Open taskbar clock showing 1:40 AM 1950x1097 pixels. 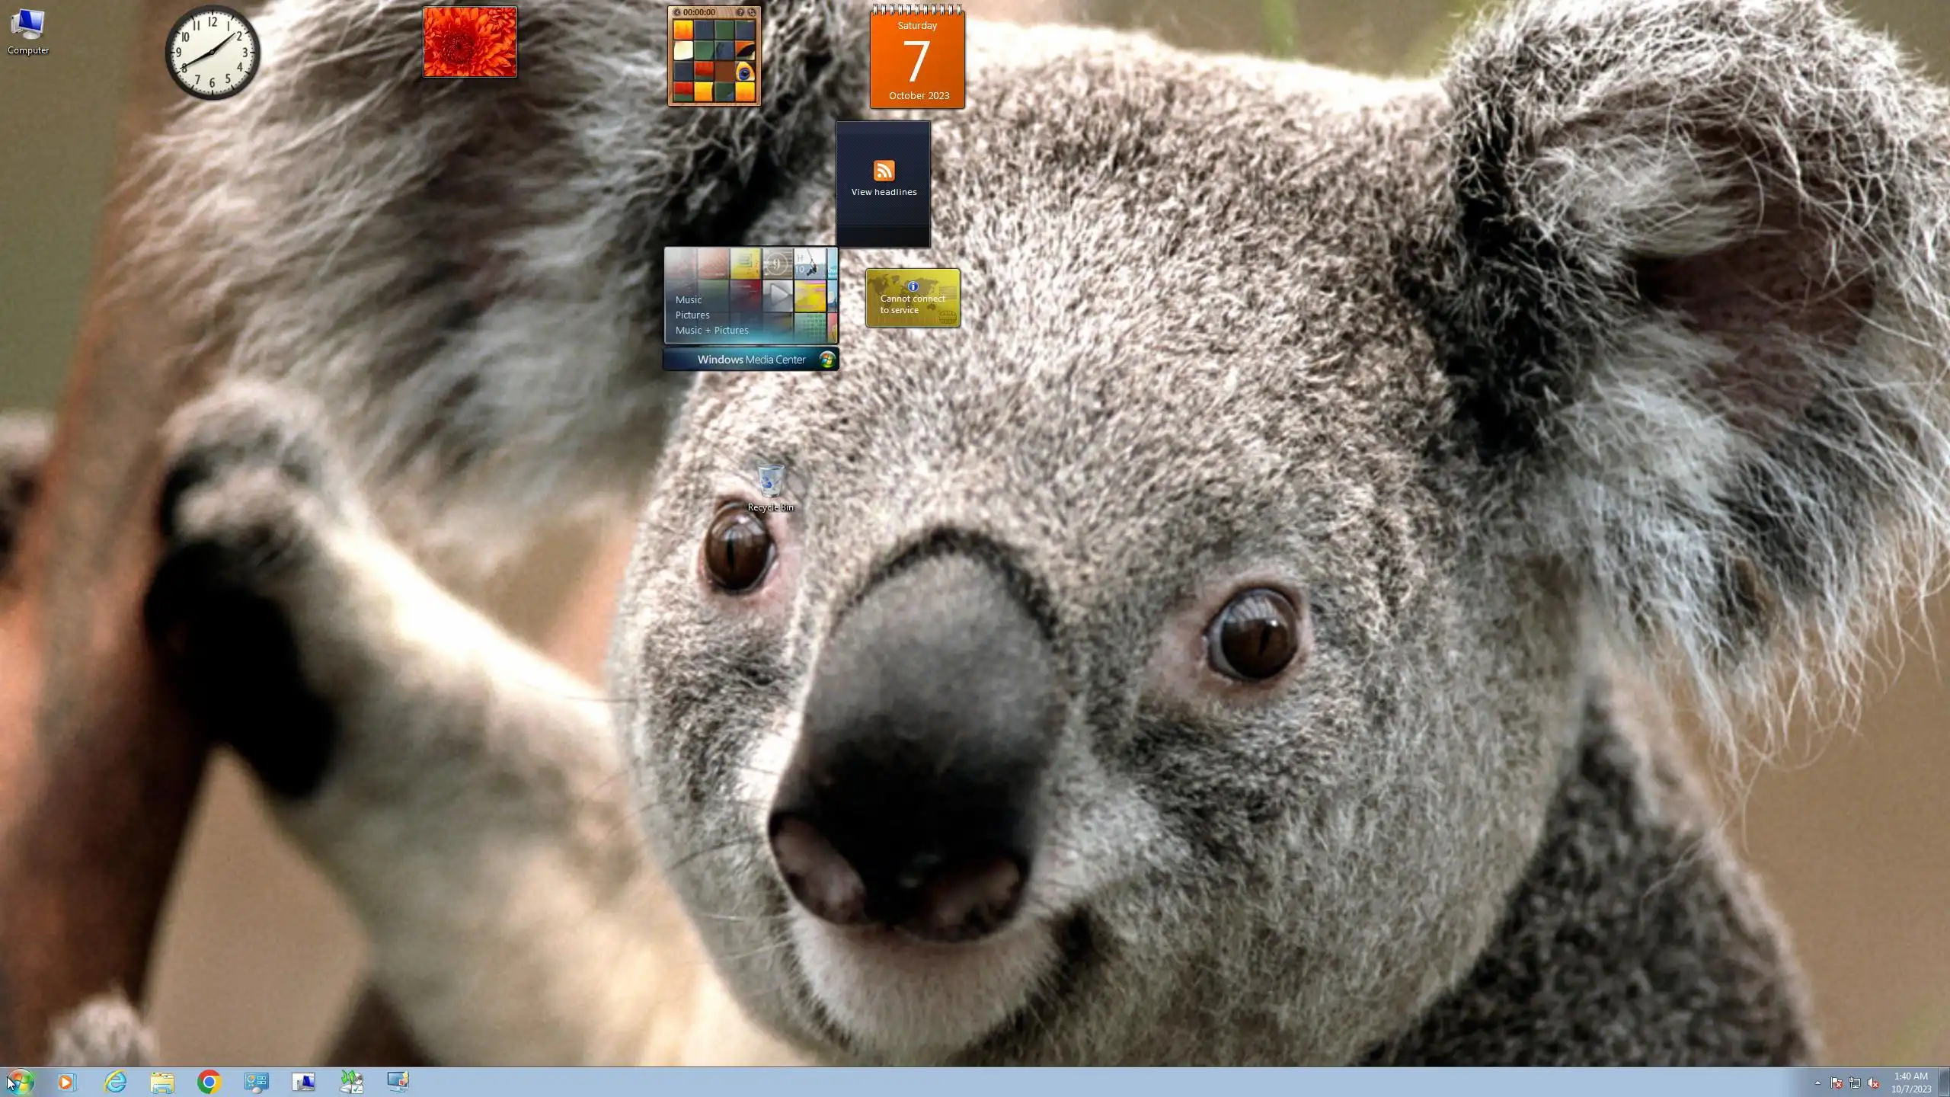[x=1910, y=1082]
